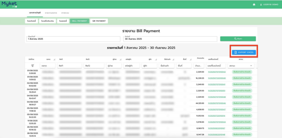Click the green ค้นหา search button

pos(238,39)
